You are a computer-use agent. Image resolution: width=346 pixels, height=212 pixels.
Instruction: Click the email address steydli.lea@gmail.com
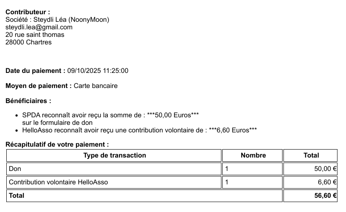[39, 27]
